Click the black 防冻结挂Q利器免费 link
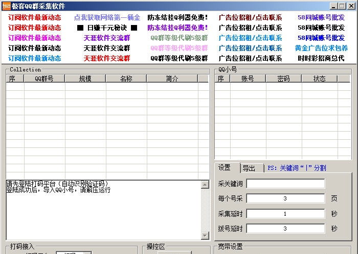The height and width of the screenshot is (254, 358). (177, 17)
